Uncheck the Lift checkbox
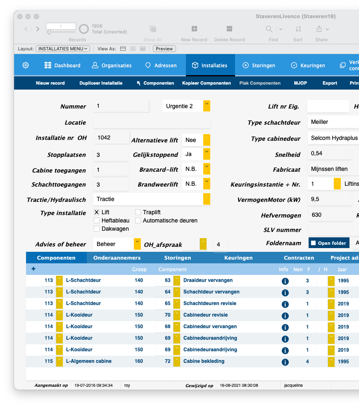The height and width of the screenshot is (407, 359). [x=97, y=212]
